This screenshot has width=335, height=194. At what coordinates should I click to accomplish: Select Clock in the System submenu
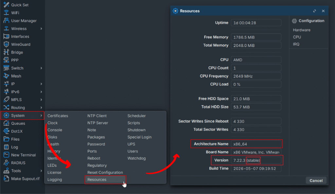click(53, 123)
